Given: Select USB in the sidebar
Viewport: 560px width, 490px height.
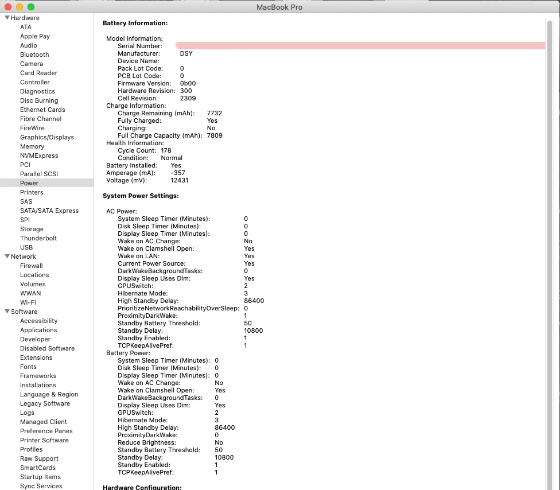Looking at the screenshot, I should coord(26,247).
